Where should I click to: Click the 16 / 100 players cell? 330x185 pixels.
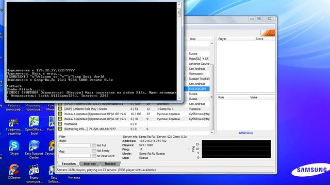coord(136,114)
